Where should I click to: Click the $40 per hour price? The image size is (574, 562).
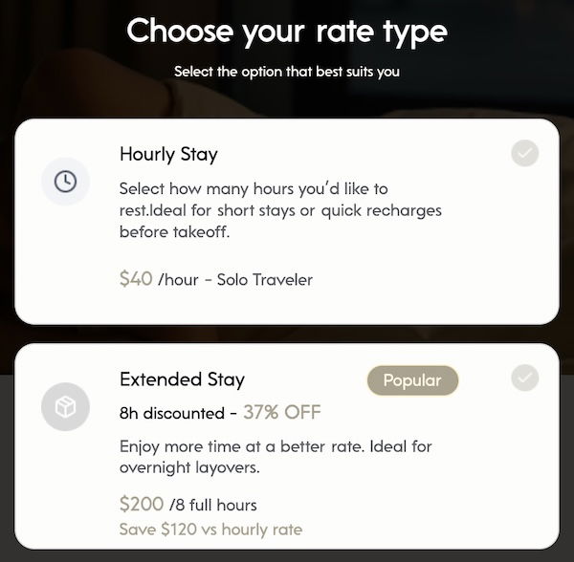[x=136, y=279]
